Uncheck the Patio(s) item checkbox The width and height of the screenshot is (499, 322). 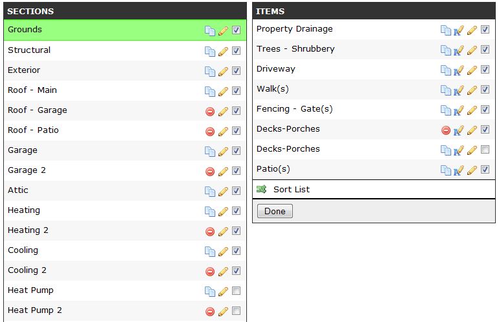485,169
